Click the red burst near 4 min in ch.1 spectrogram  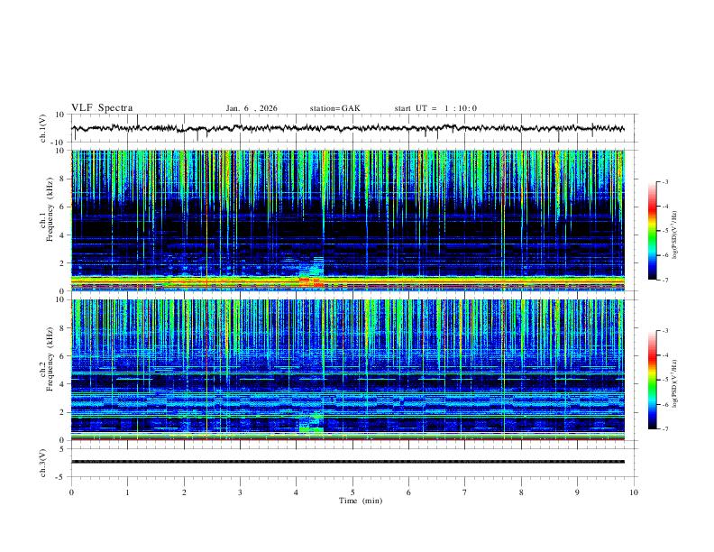click(x=311, y=281)
